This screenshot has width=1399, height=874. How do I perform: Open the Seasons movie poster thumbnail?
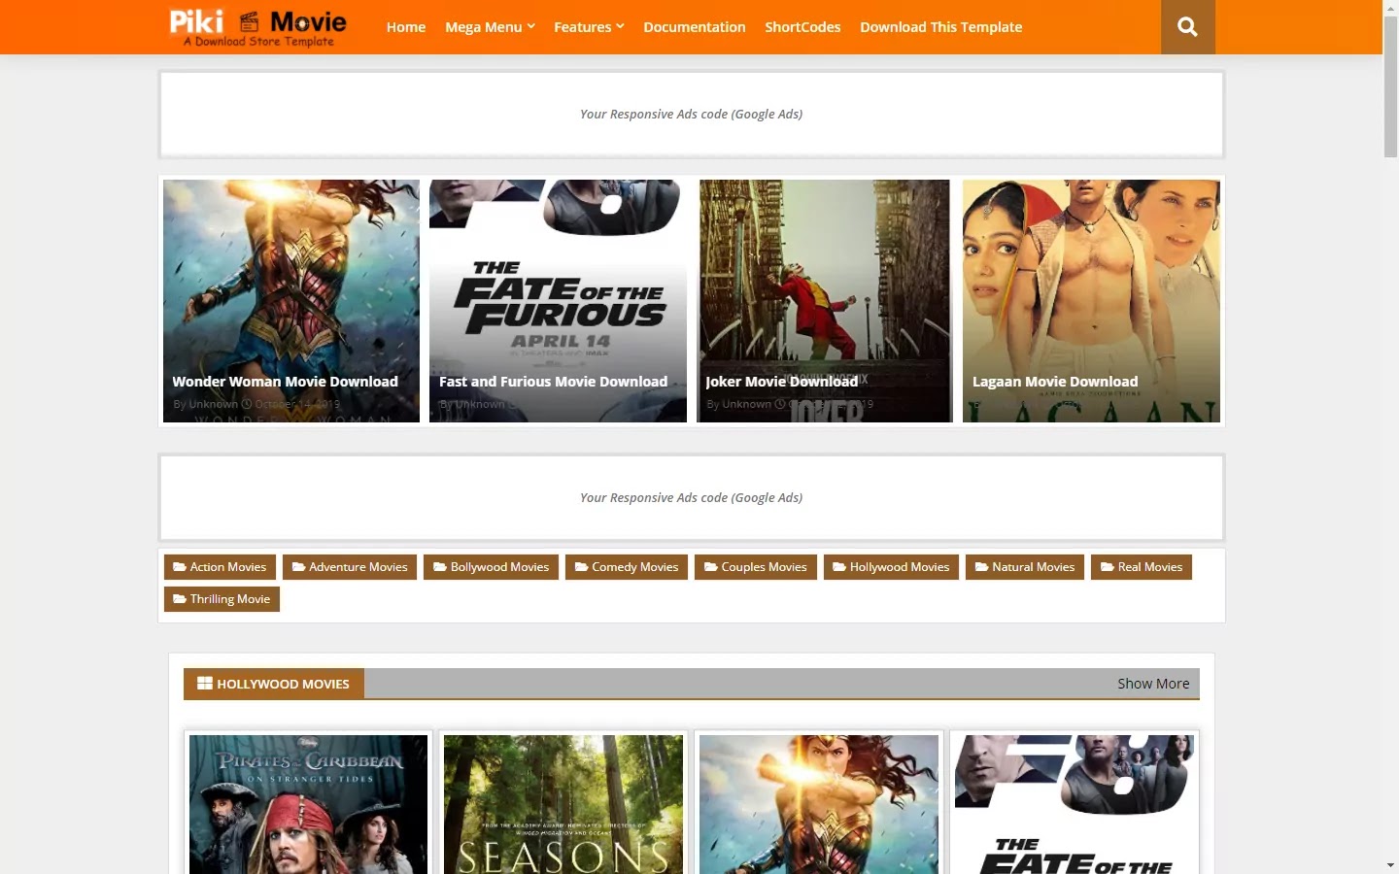coord(563,804)
